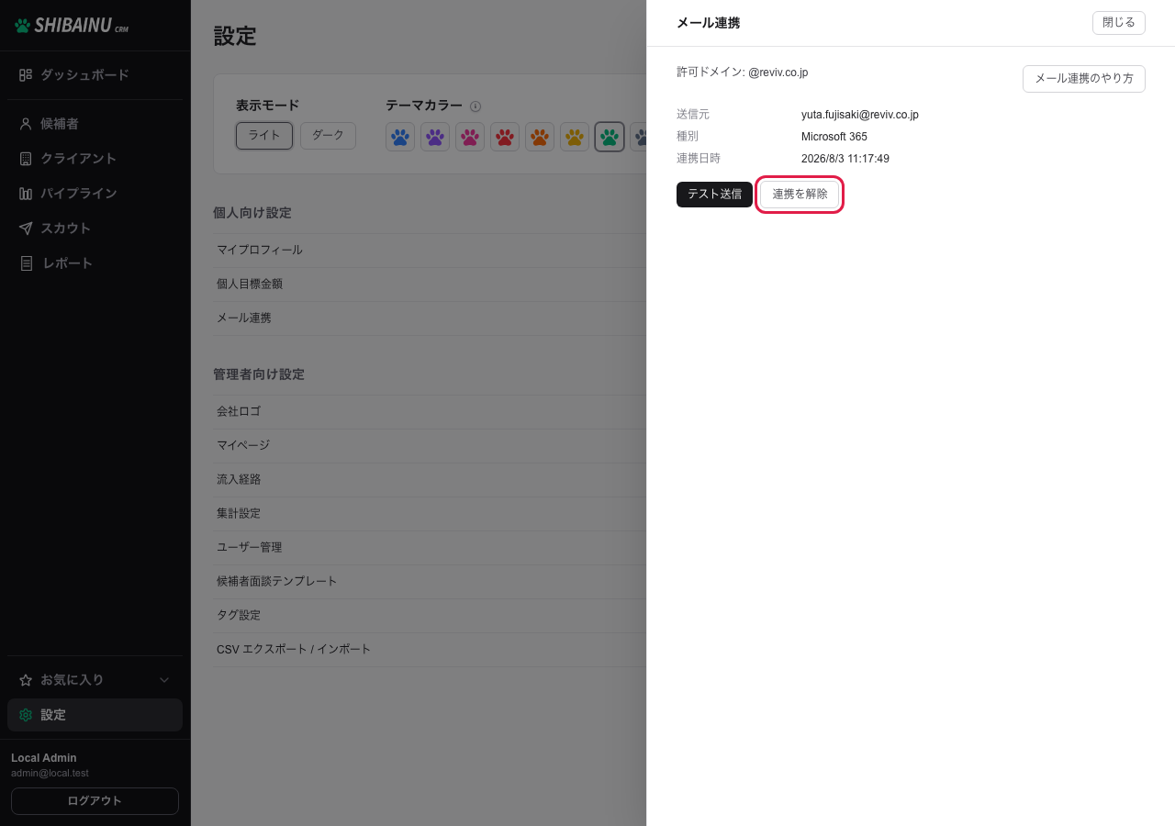The height and width of the screenshot is (826, 1175).
Task: Open 候補者面談テンプレート setting row
Action: tap(430, 582)
